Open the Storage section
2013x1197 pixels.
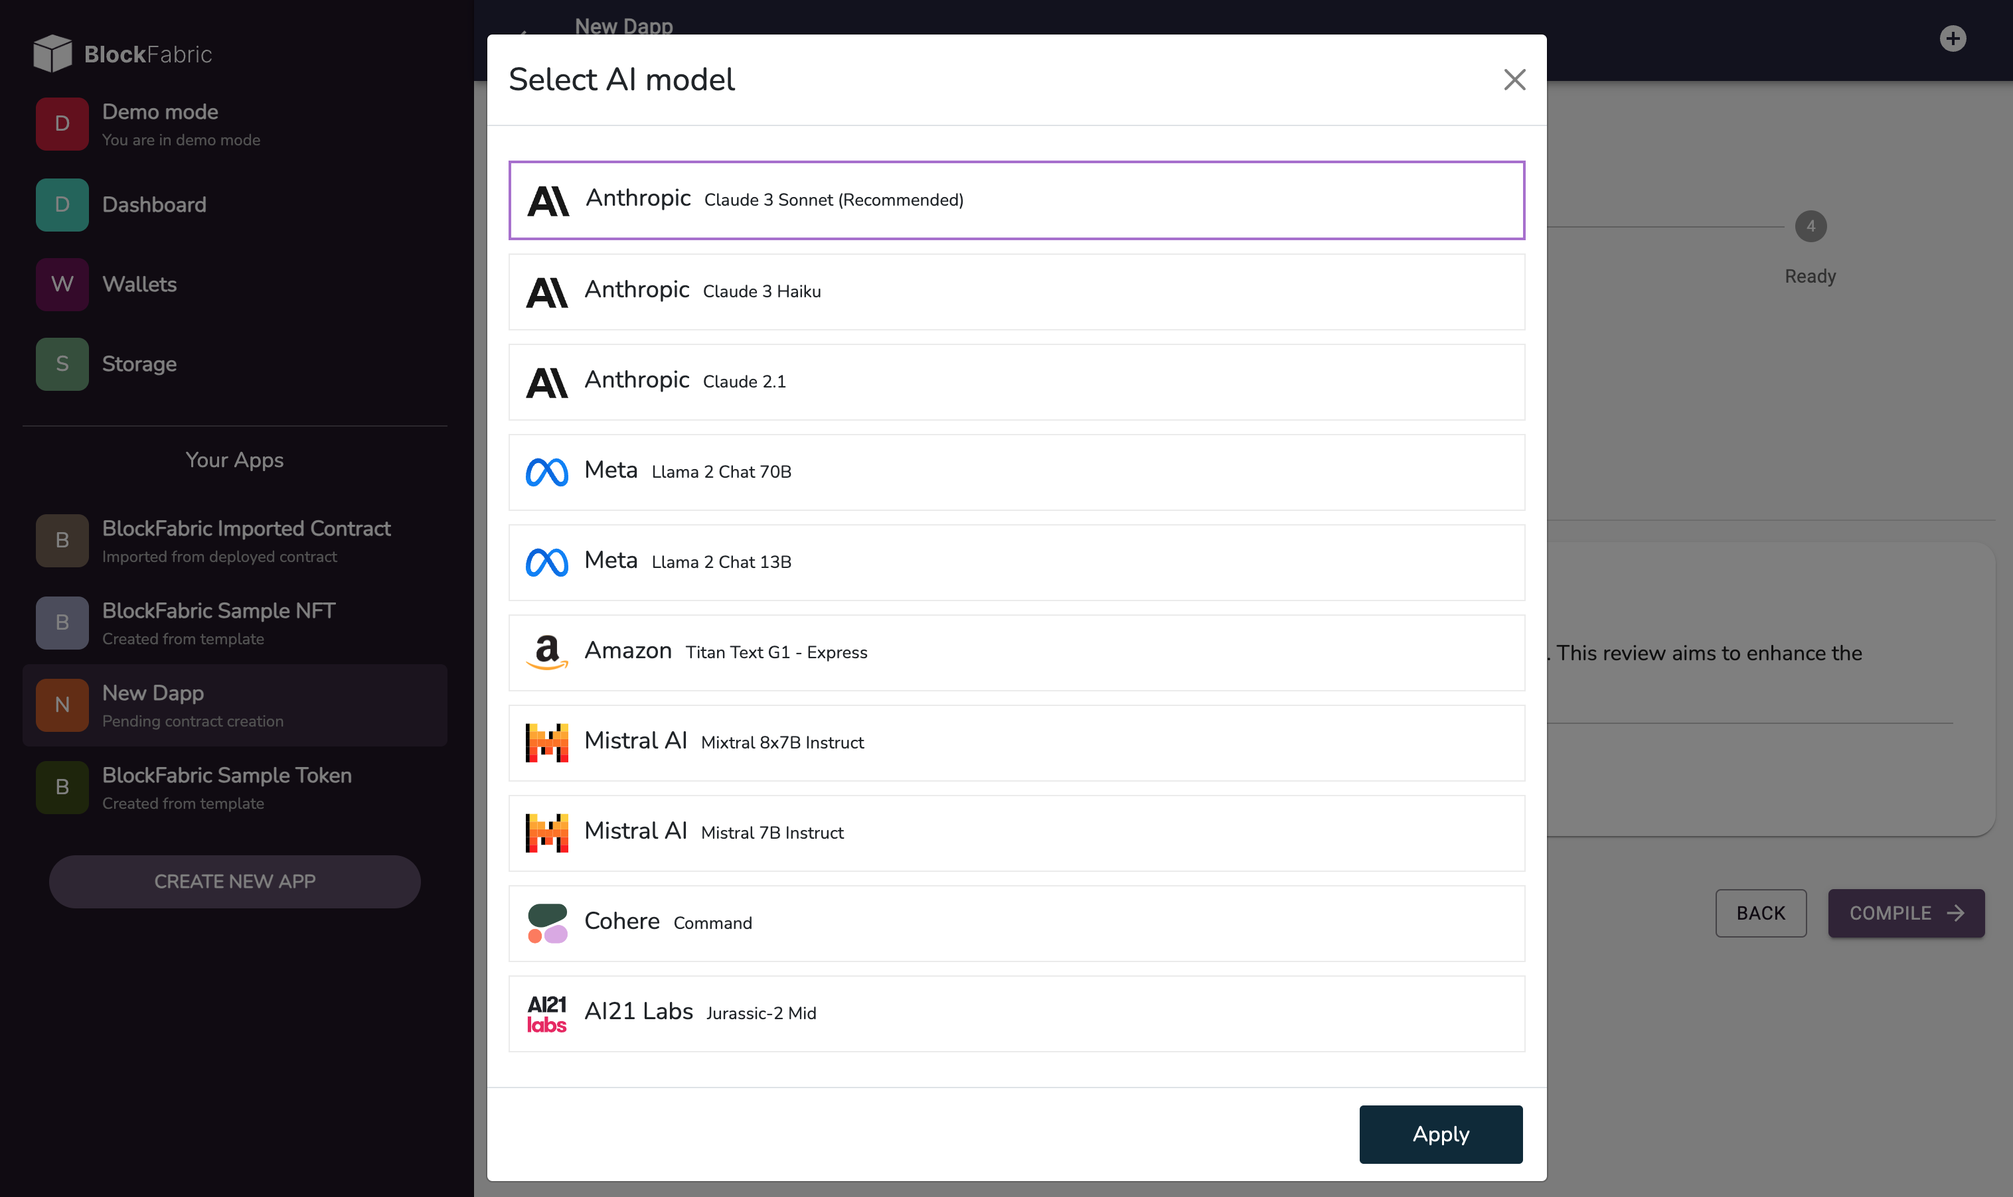click(x=139, y=364)
